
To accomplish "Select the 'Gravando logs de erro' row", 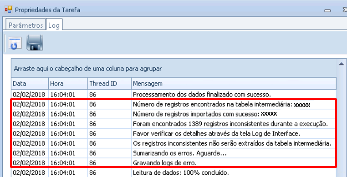I will click(x=173, y=163).
